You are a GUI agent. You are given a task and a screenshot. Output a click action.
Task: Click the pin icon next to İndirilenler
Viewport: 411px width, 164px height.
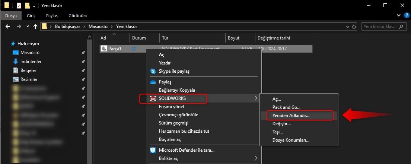83,61
